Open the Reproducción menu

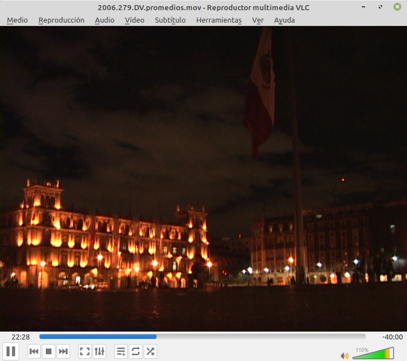[x=61, y=20]
